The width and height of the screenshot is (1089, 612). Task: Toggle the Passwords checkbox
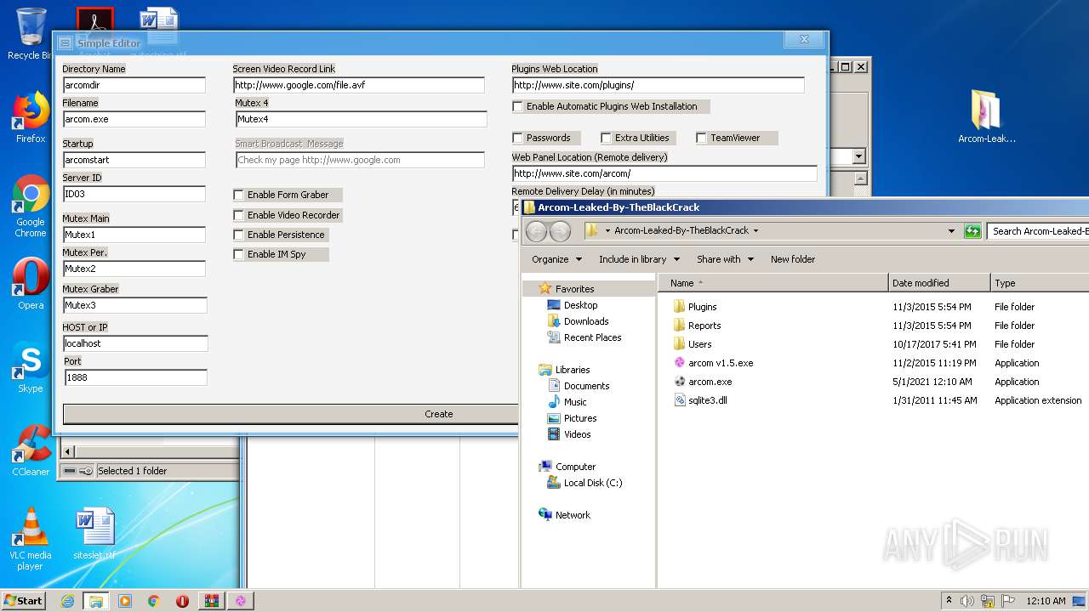(x=517, y=138)
